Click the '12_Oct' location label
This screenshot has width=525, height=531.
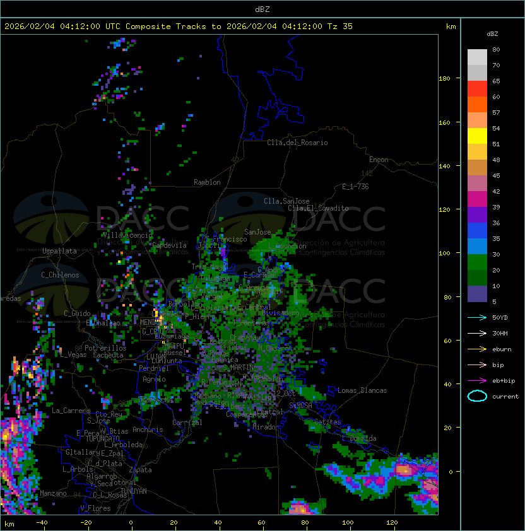284,394
